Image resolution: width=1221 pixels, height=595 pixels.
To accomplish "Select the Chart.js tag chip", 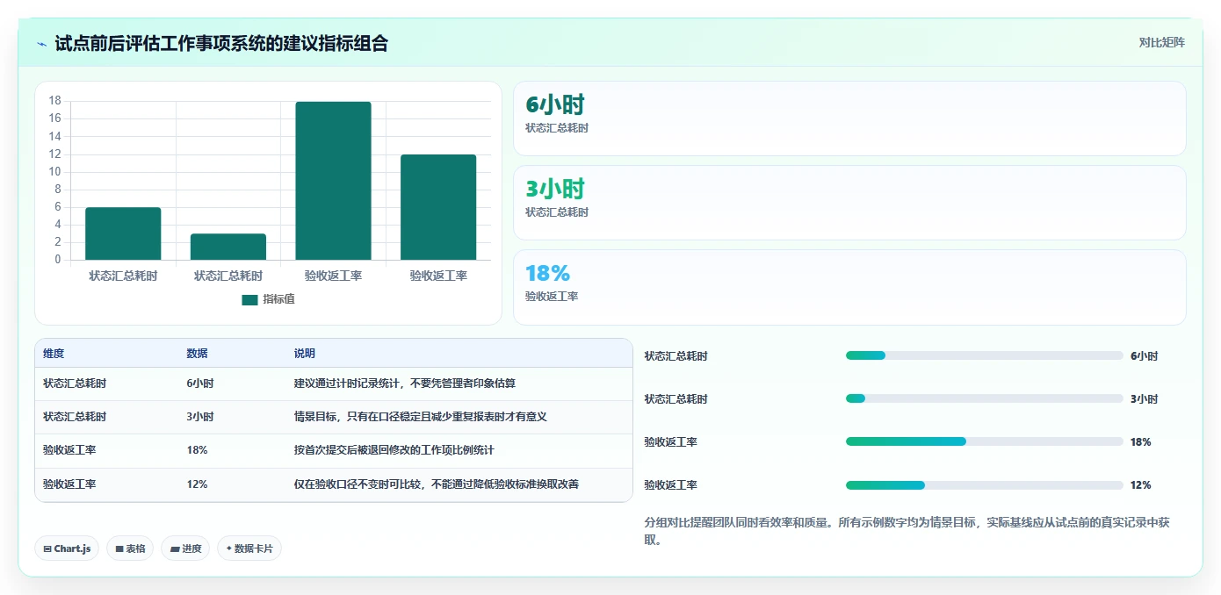I will click(68, 548).
